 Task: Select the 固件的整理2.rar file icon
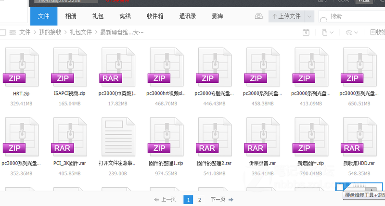tap(214, 137)
